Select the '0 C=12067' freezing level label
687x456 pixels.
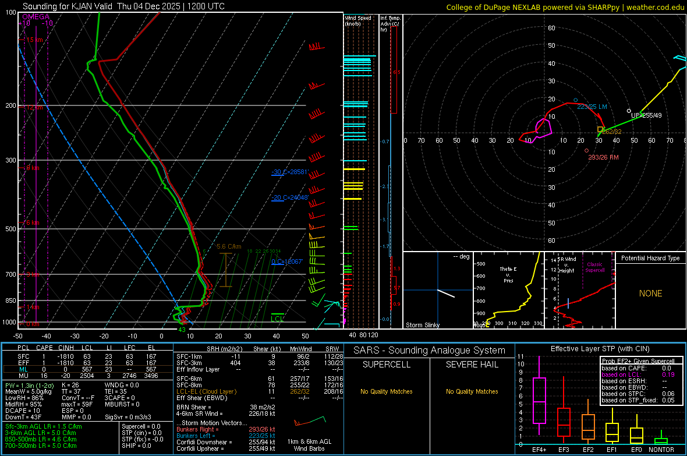pyautogui.click(x=287, y=261)
